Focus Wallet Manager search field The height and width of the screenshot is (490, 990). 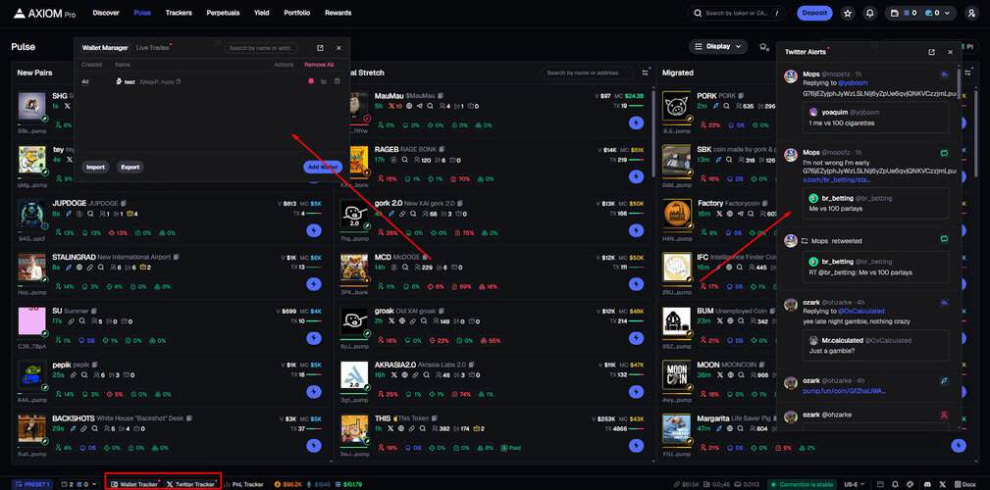coord(261,48)
